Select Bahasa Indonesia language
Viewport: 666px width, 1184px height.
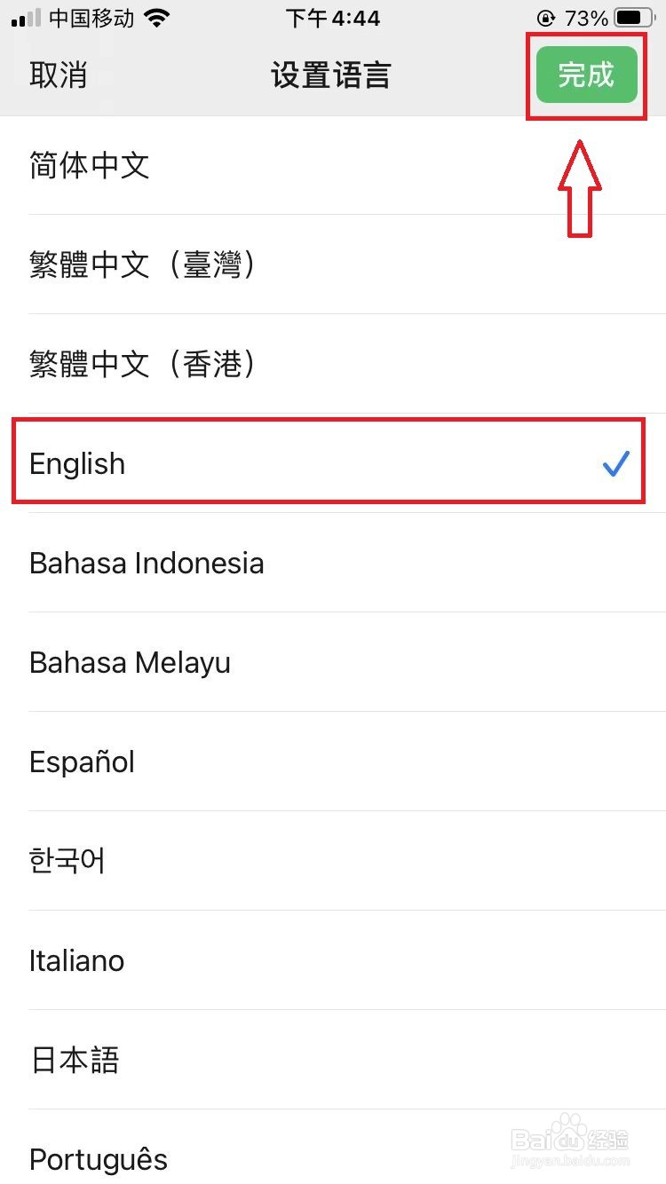(147, 563)
